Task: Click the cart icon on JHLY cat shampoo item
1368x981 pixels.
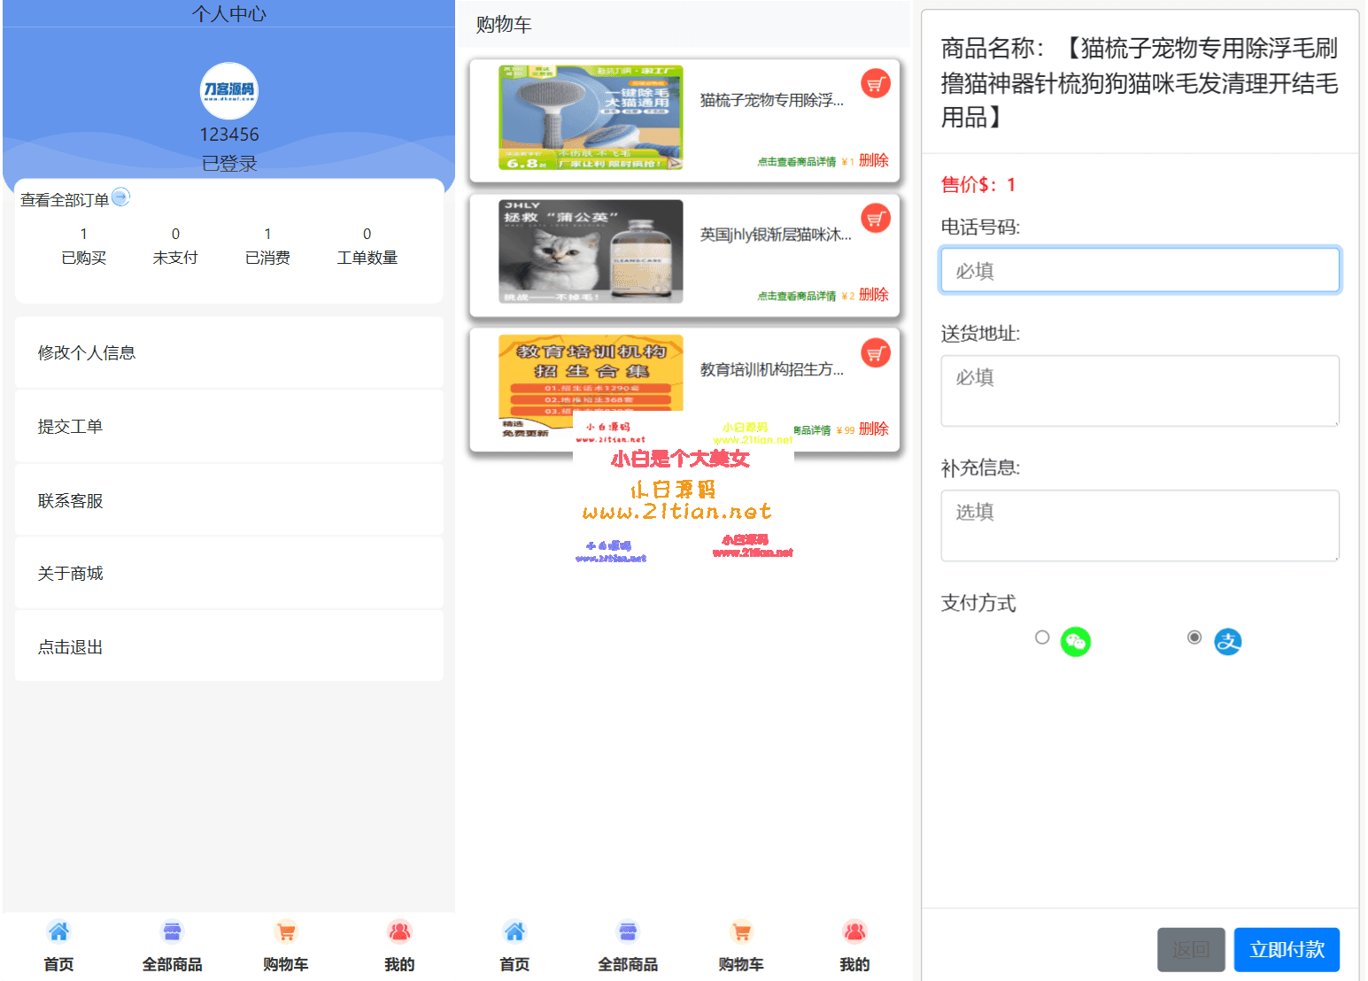Action: (875, 219)
